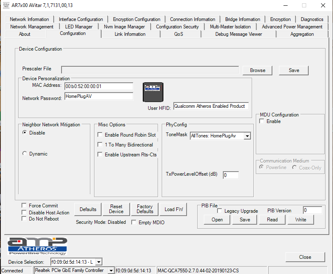Click the PIB File Read button
333x274 pixels.
(x=272, y=220)
